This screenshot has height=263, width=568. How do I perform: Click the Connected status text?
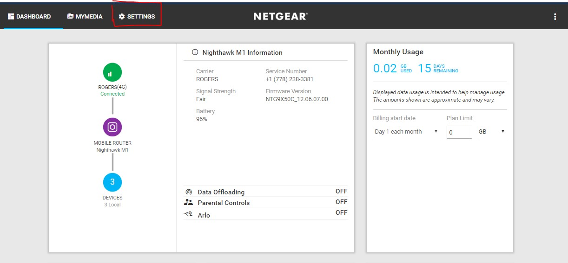tap(112, 94)
